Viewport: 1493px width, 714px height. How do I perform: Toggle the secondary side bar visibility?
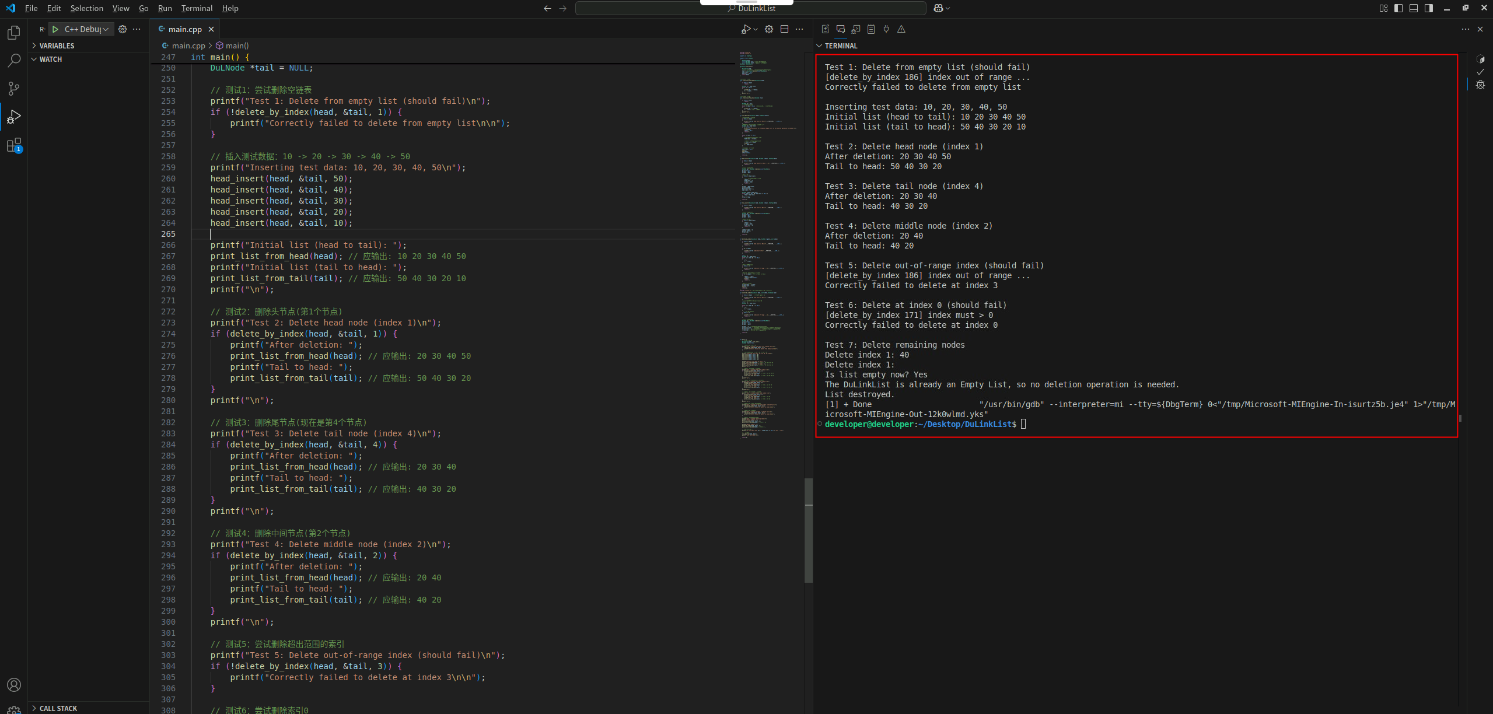1429,8
